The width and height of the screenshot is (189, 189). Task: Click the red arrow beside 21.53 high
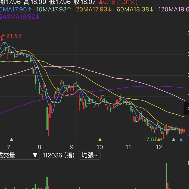[4, 36]
